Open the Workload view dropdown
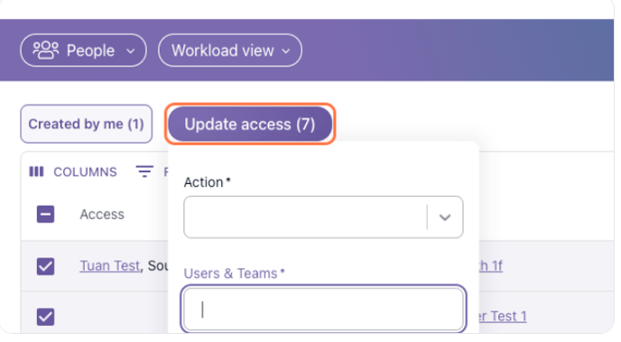Screen dimensions: 621x342 230,51
